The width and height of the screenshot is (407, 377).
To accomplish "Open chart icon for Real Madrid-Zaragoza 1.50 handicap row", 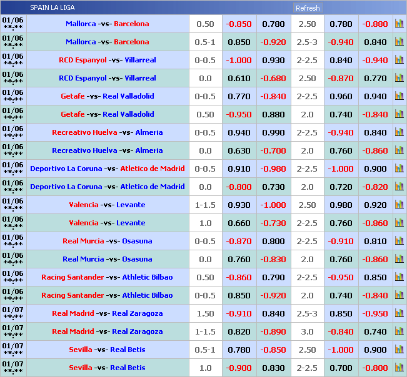I will tap(399, 313).
